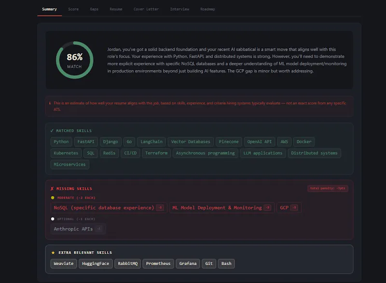Open the Cover Letter tab
386x283 pixels.
(146, 9)
